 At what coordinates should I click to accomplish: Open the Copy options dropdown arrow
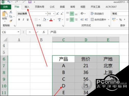pos(14,17)
